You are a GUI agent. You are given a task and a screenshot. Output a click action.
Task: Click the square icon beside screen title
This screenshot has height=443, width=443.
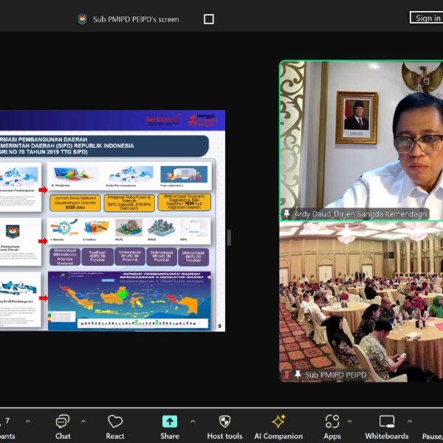click(x=209, y=19)
